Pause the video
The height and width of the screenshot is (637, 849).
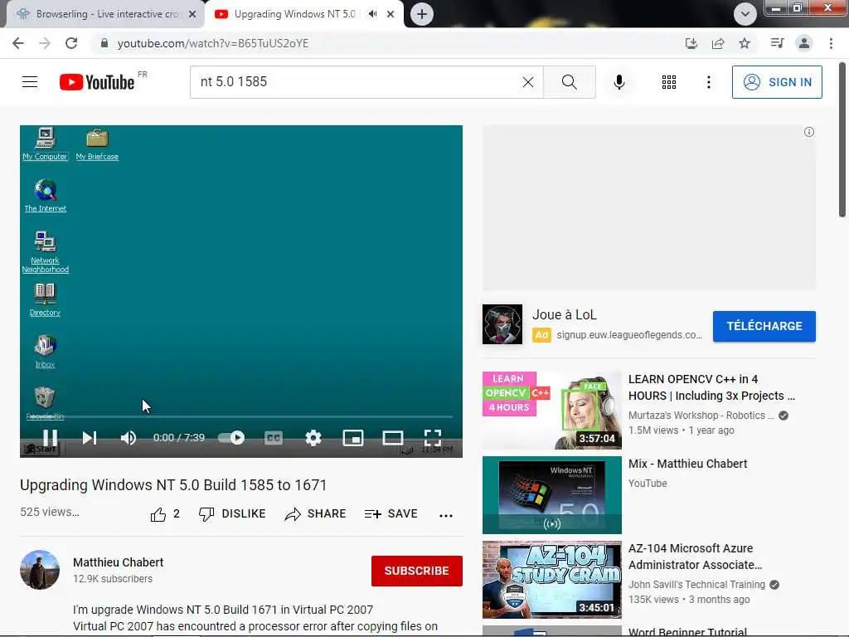coord(50,438)
